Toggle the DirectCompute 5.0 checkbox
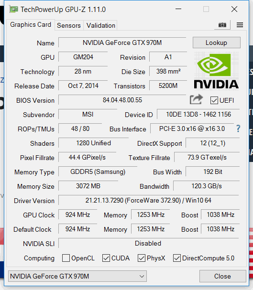The image size is (253, 290). coord(177,258)
